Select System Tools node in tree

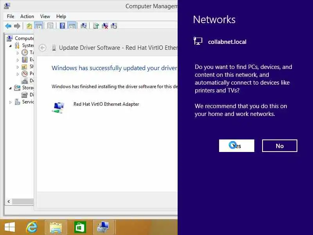pyautogui.click(x=24, y=45)
